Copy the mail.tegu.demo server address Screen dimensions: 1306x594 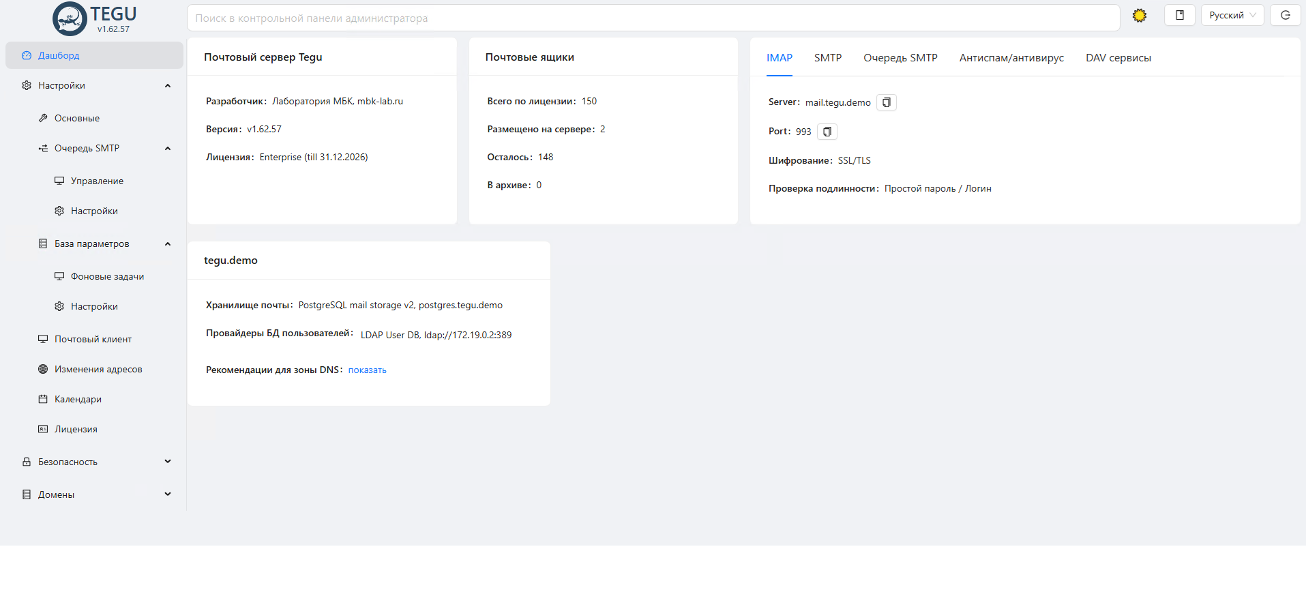886,102
